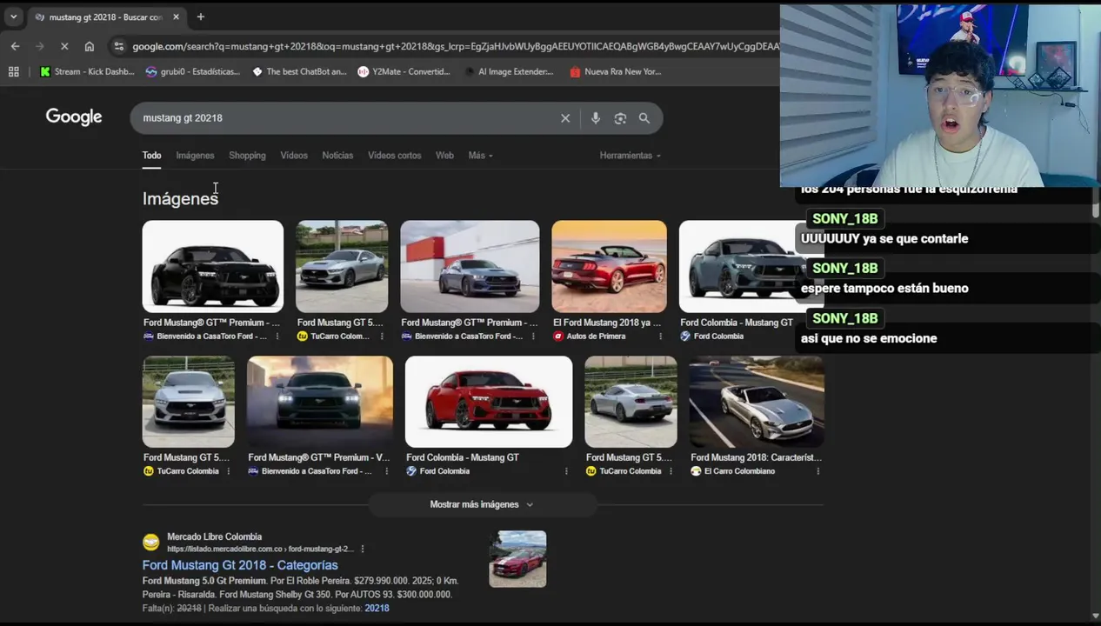Open more options for Ford Colombia red Mustang image
1101x626 pixels.
pos(566,471)
